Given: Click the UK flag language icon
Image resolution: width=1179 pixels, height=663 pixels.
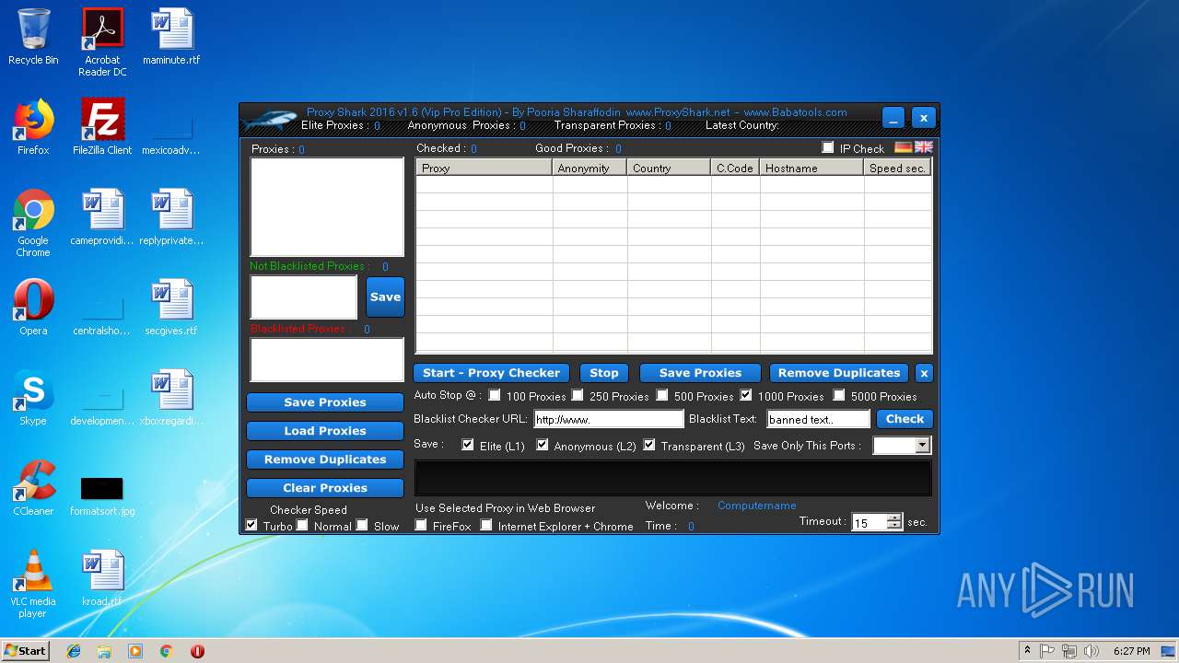Looking at the screenshot, I should coord(923,147).
